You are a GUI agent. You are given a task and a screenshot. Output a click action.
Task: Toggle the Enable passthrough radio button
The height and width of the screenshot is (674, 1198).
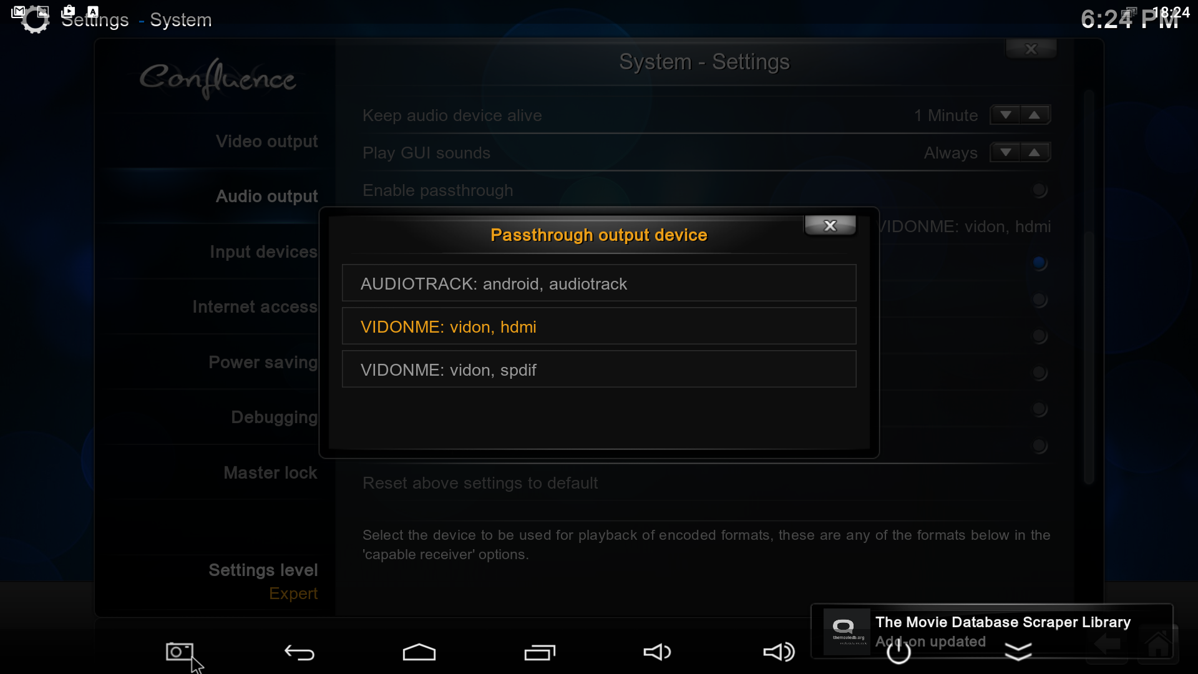(1040, 190)
